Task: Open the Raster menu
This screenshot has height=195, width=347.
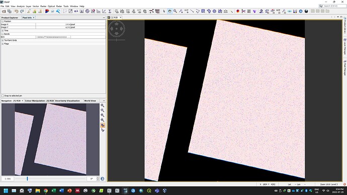Action: 43,6
